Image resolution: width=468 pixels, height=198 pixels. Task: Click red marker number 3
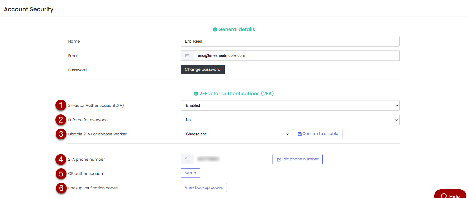pos(61,134)
